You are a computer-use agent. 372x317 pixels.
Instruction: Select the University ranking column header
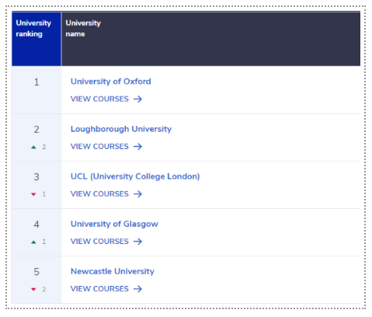pyautogui.click(x=37, y=39)
